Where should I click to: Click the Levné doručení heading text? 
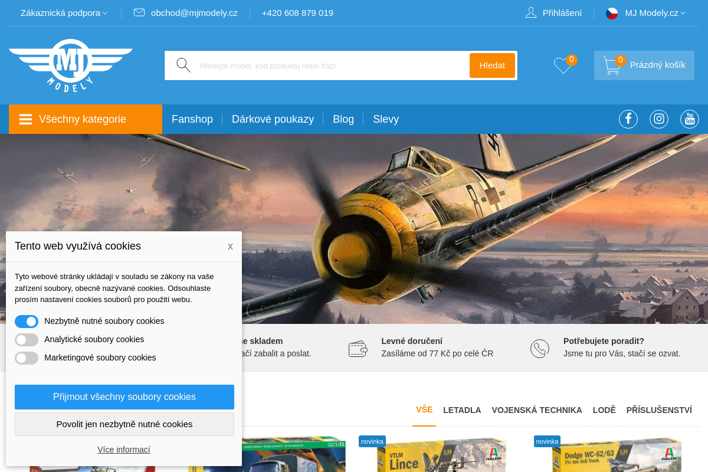coord(412,341)
